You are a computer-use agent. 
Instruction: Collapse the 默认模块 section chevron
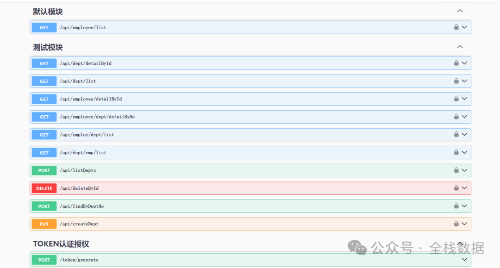click(460, 11)
